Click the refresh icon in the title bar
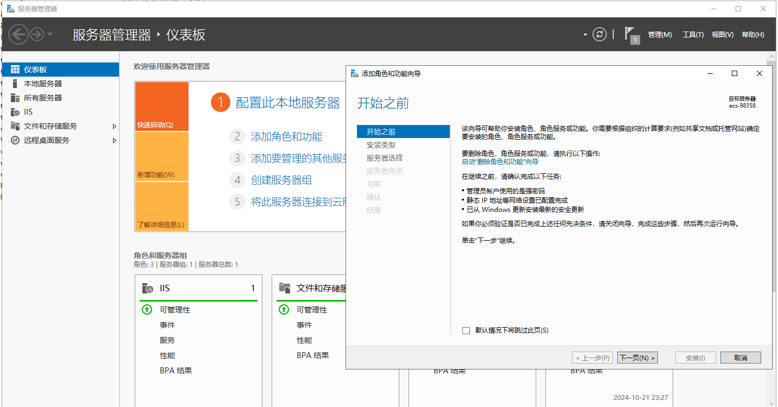 tap(599, 34)
